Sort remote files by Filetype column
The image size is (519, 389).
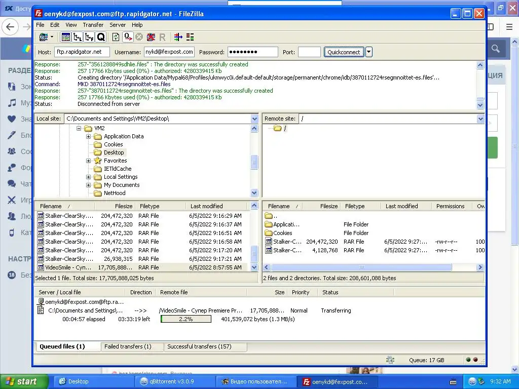click(x=355, y=206)
